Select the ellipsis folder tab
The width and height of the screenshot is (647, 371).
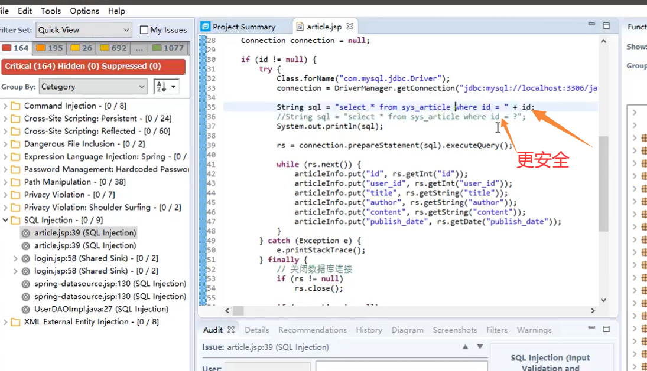pos(139,48)
